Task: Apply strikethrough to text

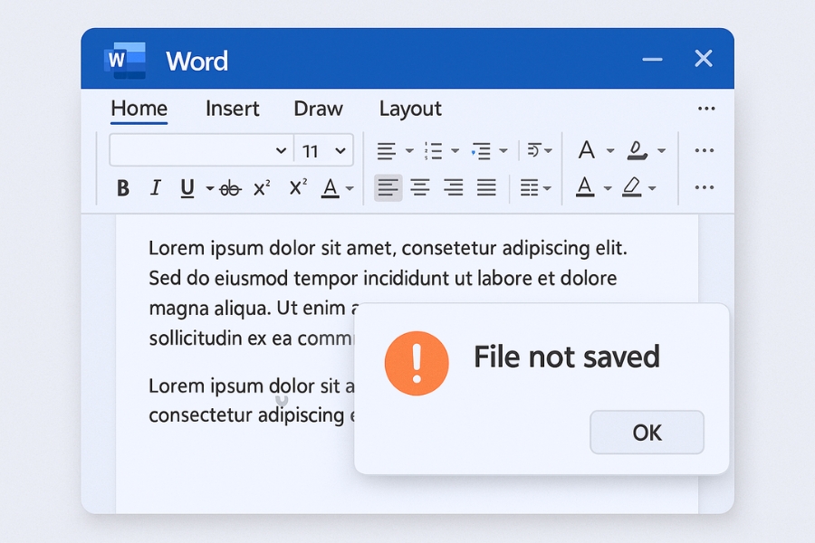Action: (x=230, y=188)
